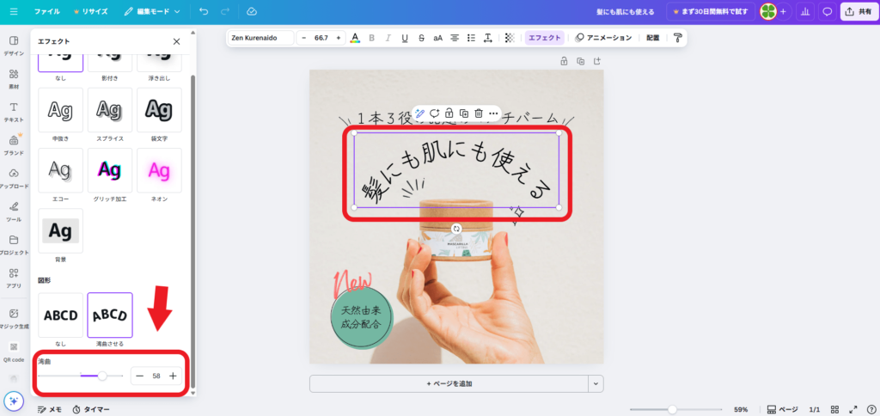Delete selected text with trash icon
880x416 pixels.
point(478,113)
